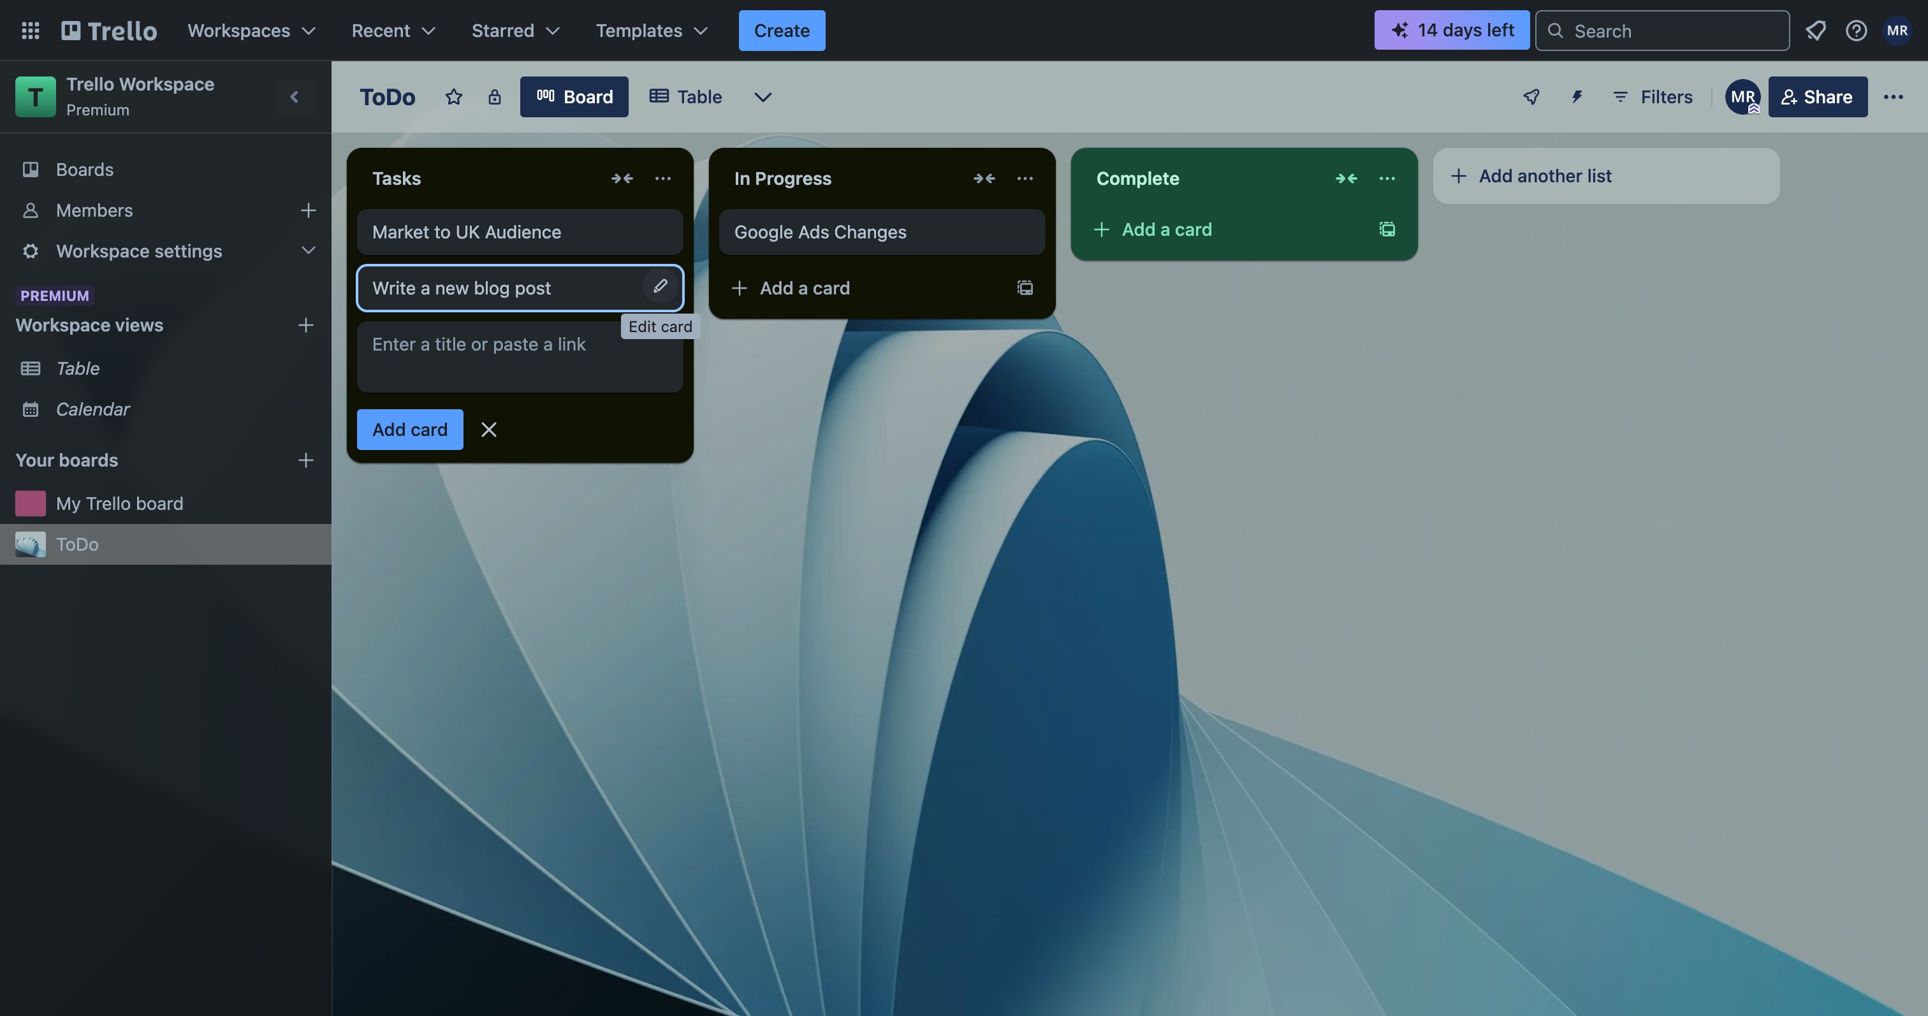1928x1016 pixels.
Task: Star the ToDo board
Action: 453,96
